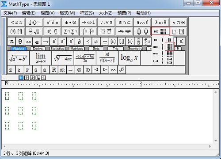Image resolution: width=221 pixels, height=160 pixels.
Task: Insert the partial derivative symbol button
Action: click(79, 42)
